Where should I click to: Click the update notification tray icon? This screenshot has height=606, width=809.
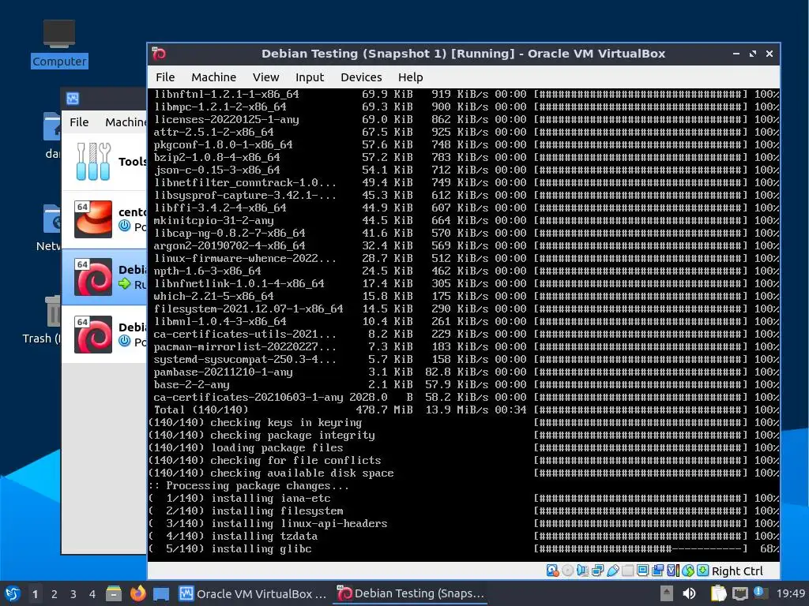point(760,593)
